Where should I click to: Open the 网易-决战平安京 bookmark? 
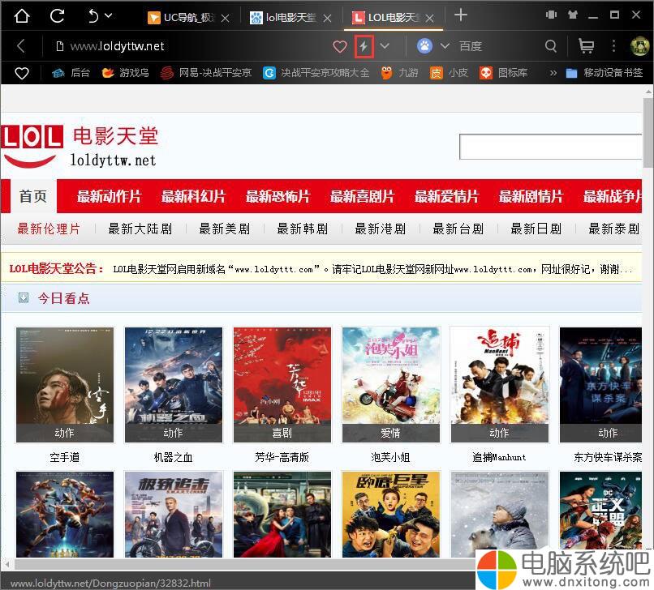(206, 73)
